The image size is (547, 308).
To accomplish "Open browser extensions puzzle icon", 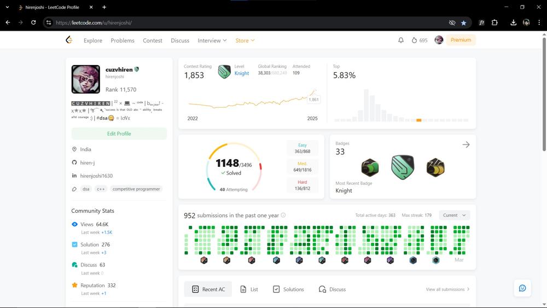I will pyautogui.click(x=494, y=22).
